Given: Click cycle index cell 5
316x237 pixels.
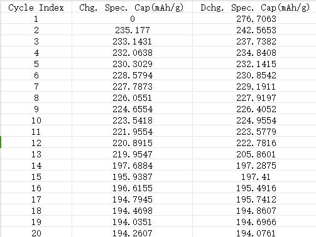Looking at the screenshot, I should pyautogui.click(x=36, y=64).
